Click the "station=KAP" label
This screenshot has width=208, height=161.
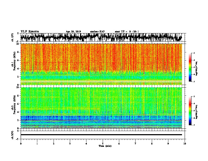(x=97, y=32)
